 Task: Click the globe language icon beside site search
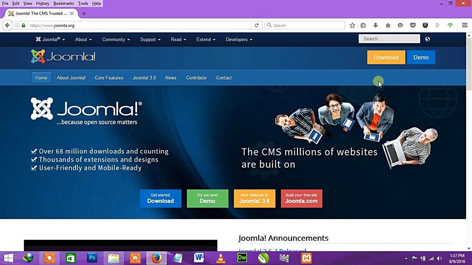point(427,39)
